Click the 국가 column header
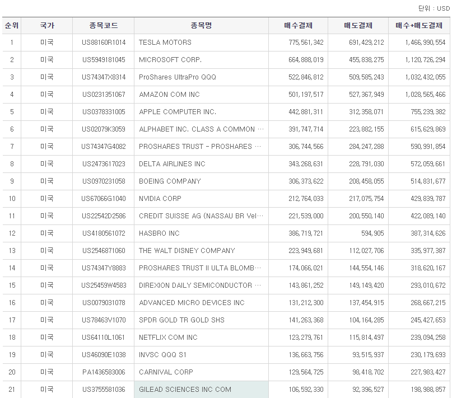 [46, 25]
